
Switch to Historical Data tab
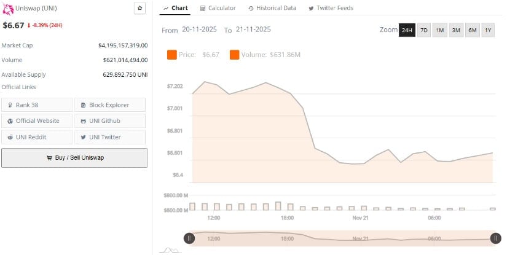[x=272, y=8]
